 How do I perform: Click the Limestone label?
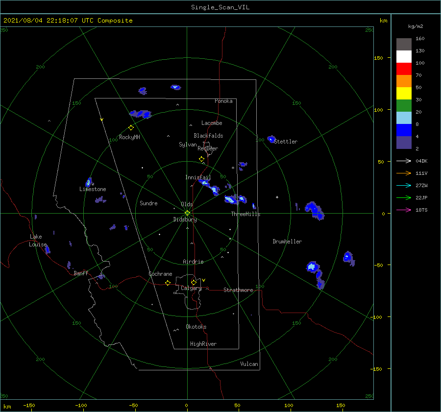pos(93,189)
